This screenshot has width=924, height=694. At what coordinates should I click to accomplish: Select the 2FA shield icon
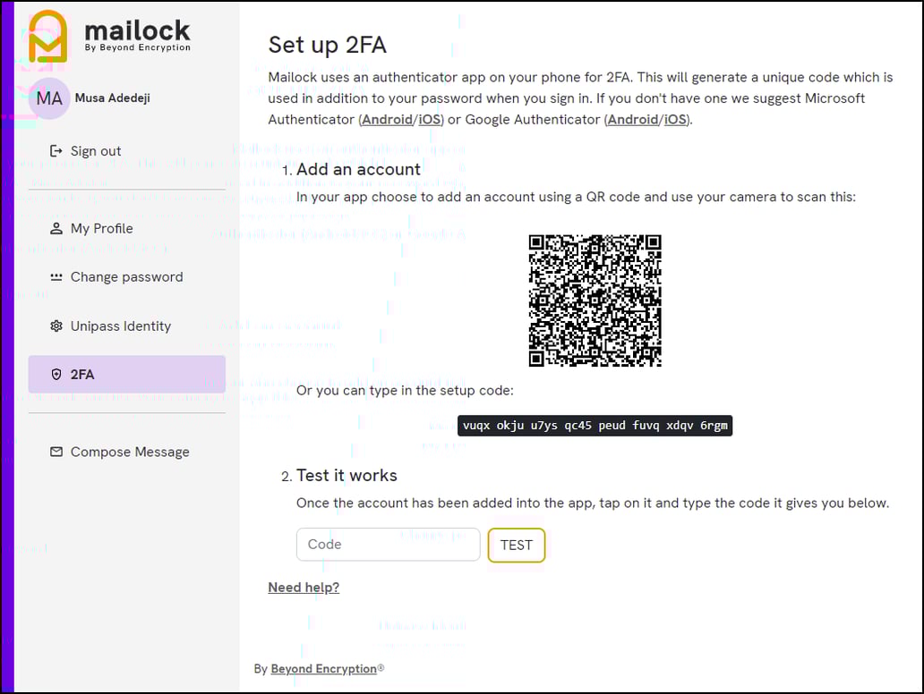tap(56, 374)
